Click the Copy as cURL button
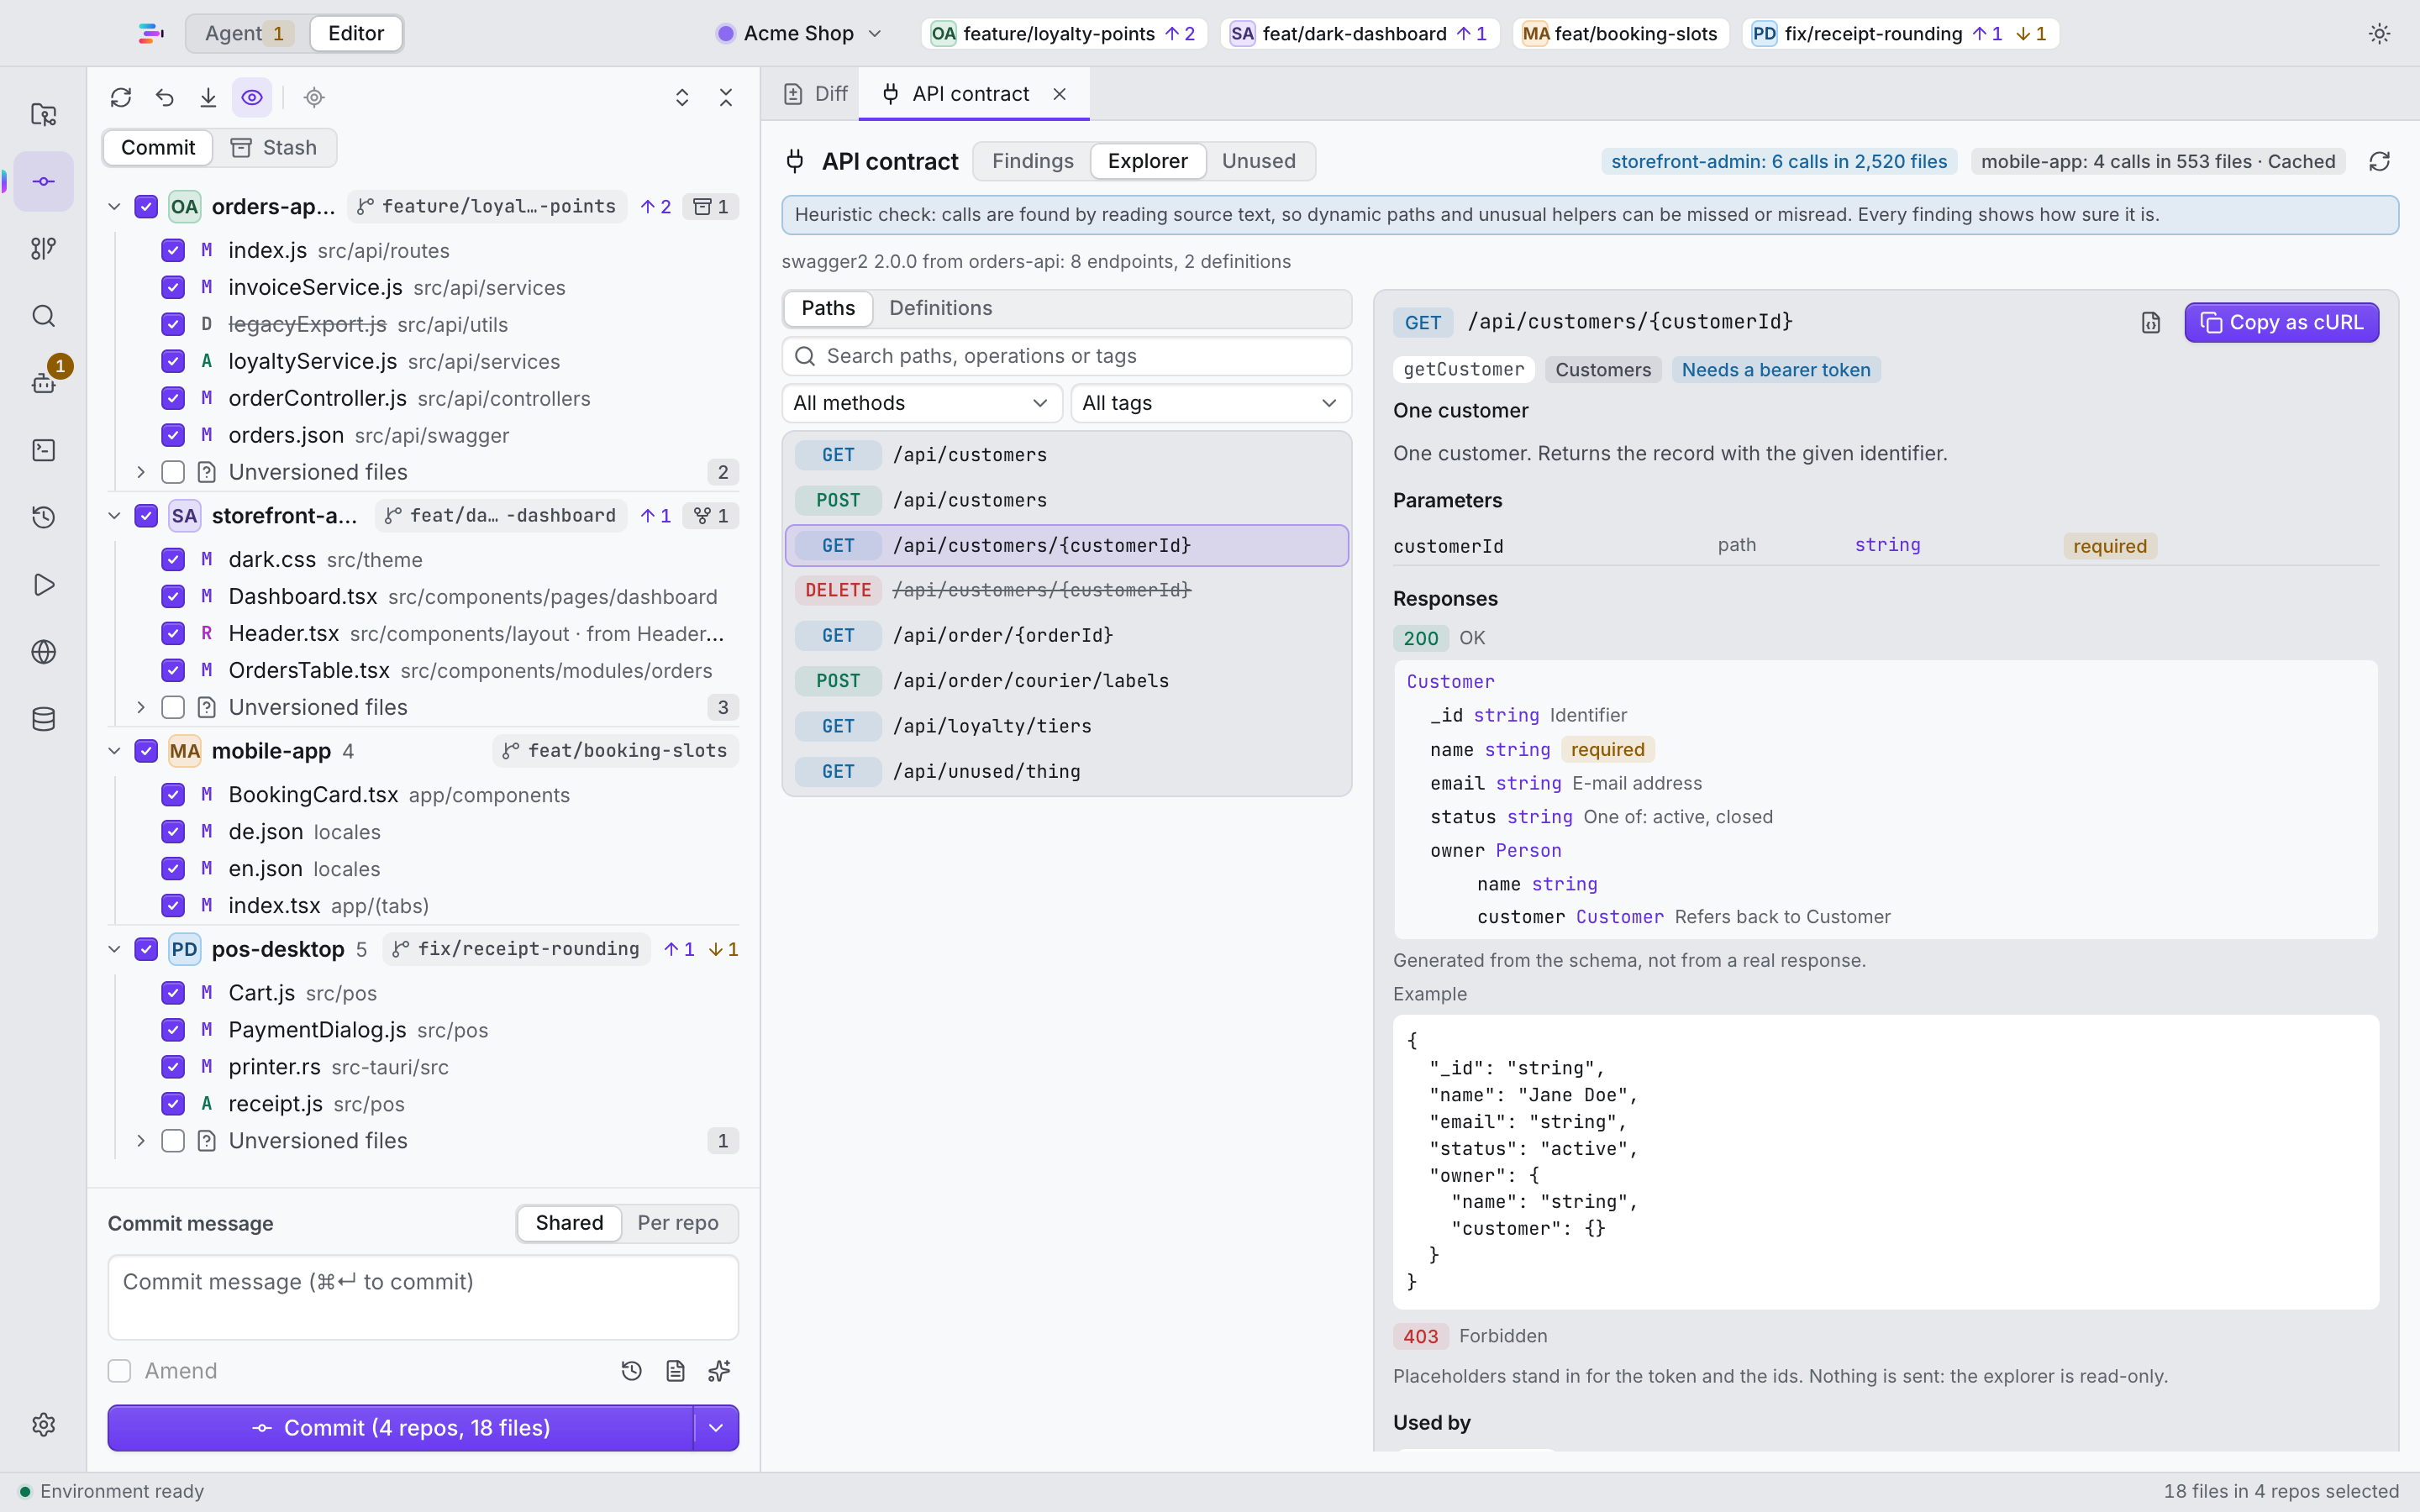 coord(2281,322)
